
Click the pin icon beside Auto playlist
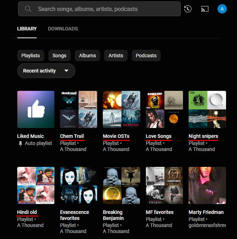tap(20, 143)
